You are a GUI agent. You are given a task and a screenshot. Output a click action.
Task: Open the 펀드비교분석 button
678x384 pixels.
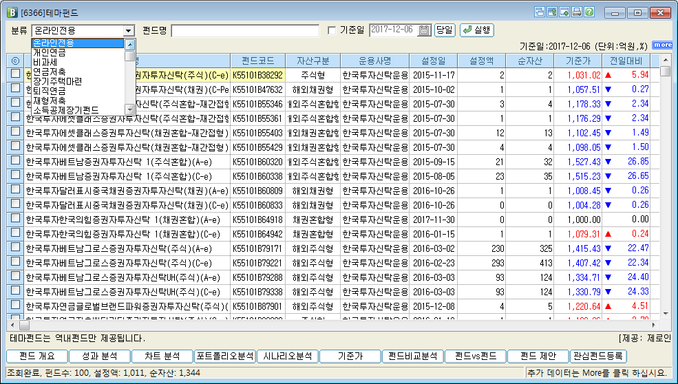click(413, 356)
